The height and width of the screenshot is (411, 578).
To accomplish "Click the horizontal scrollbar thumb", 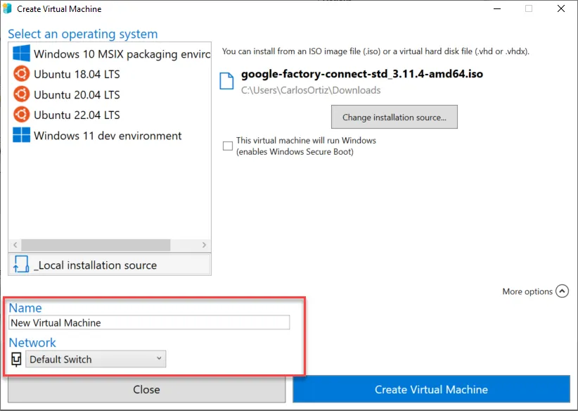I will 96,245.
